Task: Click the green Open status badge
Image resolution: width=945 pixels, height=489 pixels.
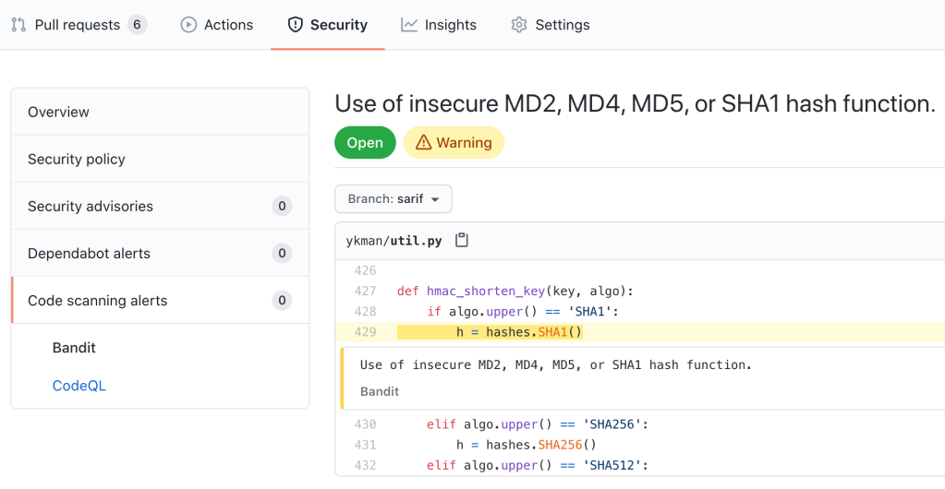Action: click(365, 143)
